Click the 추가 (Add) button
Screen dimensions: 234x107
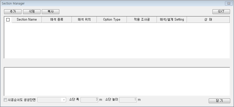coord(13,12)
